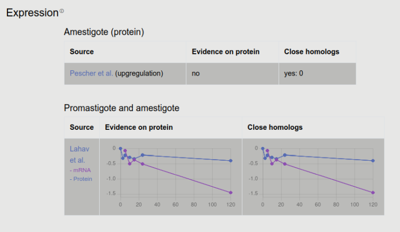
Task: Click Close homologs header above right chart
Action: (x=275, y=128)
